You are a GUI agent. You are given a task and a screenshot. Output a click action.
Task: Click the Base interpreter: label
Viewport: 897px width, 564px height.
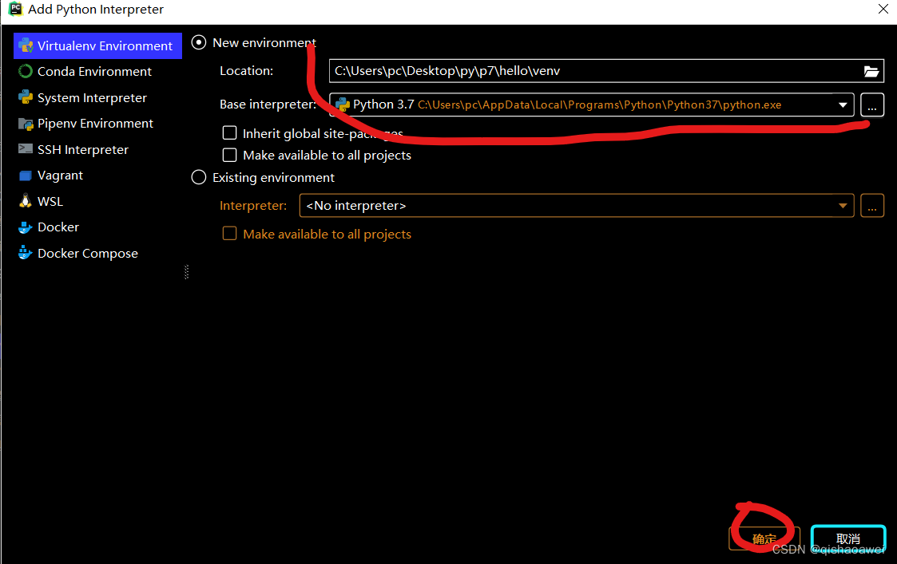coord(268,105)
